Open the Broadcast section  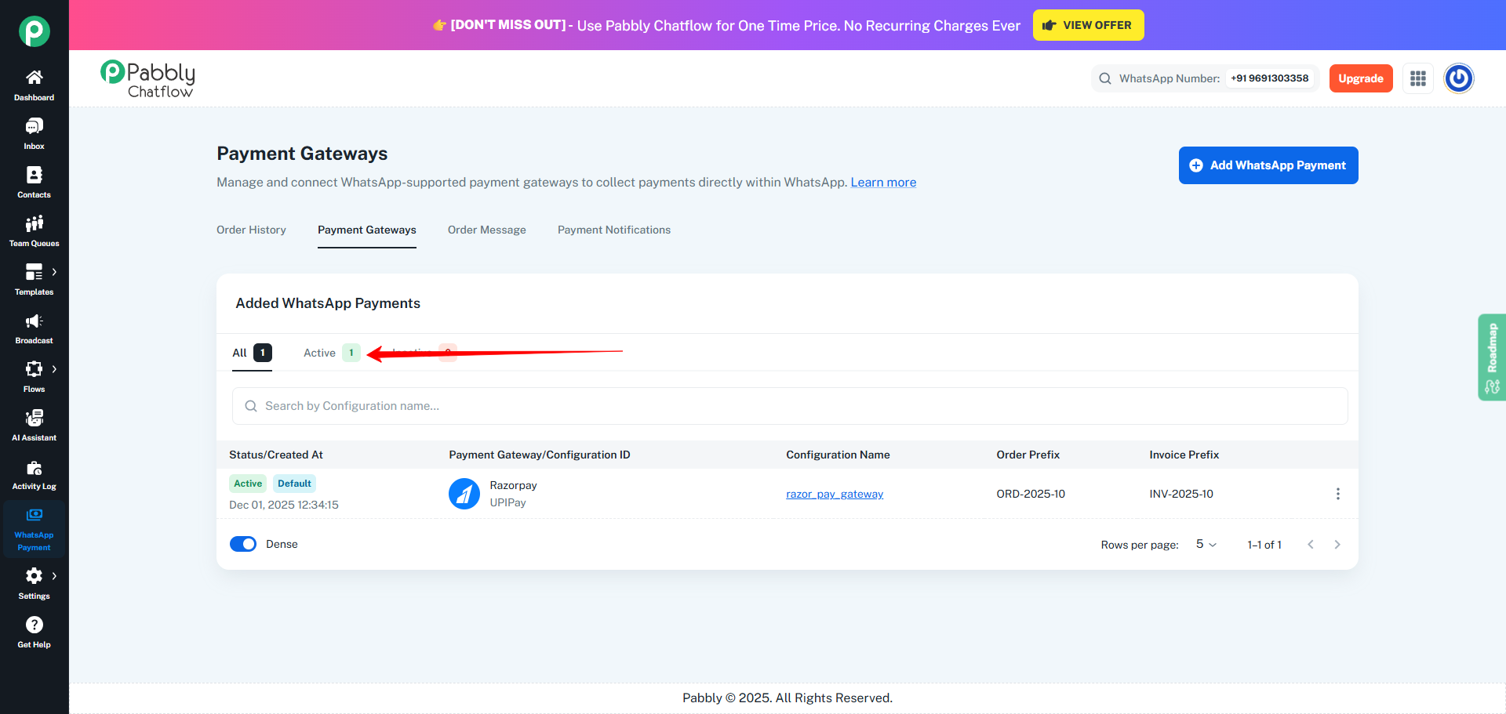tap(34, 328)
